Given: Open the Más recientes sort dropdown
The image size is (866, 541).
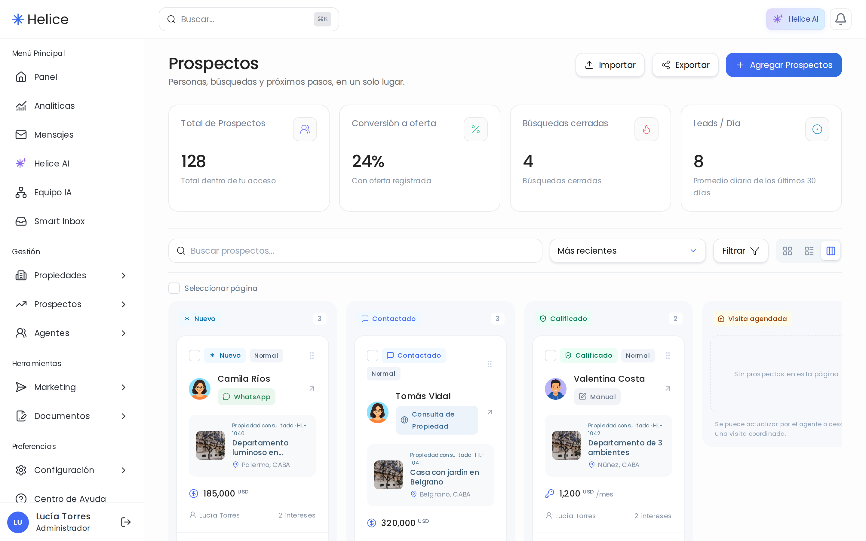Looking at the screenshot, I should pos(627,251).
